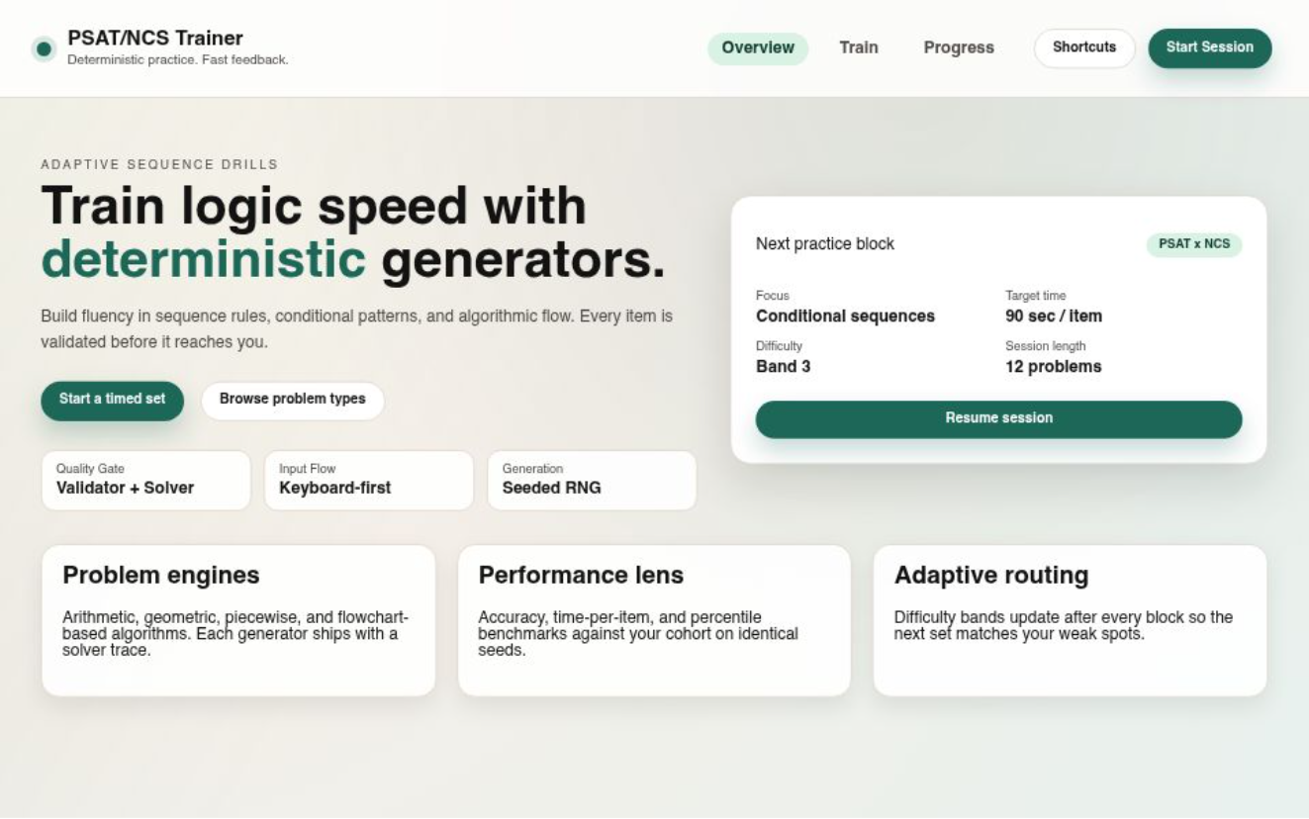Open the Performance lens card
This screenshot has width=1309, height=819.
654,620
